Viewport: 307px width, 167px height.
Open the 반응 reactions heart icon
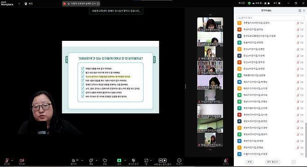105,161
